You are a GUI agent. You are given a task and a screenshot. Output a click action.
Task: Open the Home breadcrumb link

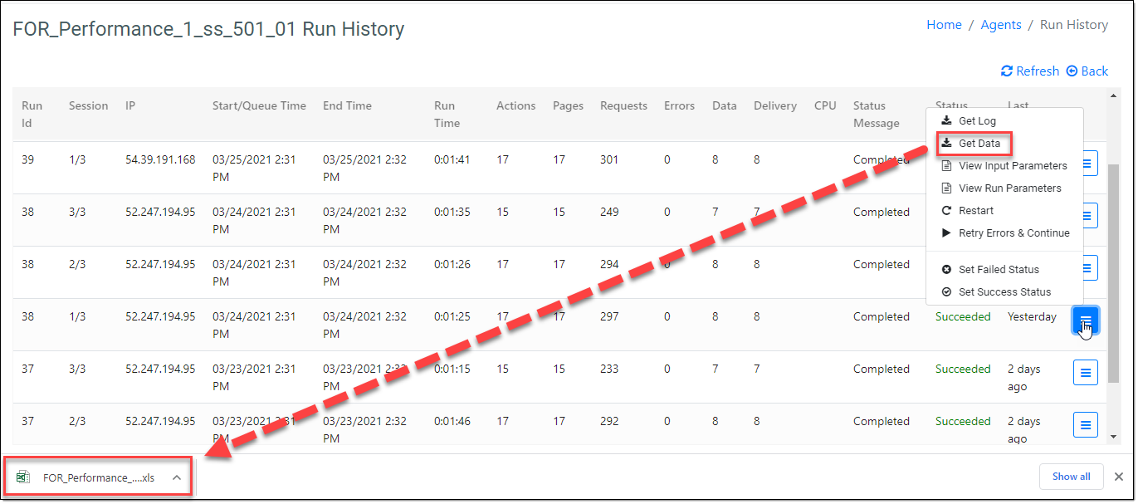944,25
